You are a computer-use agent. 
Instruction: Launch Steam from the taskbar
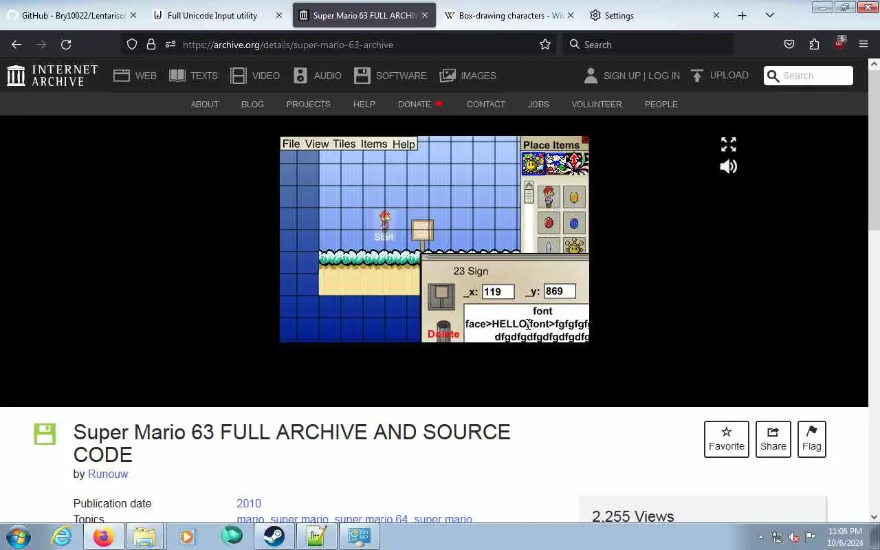pyautogui.click(x=274, y=536)
